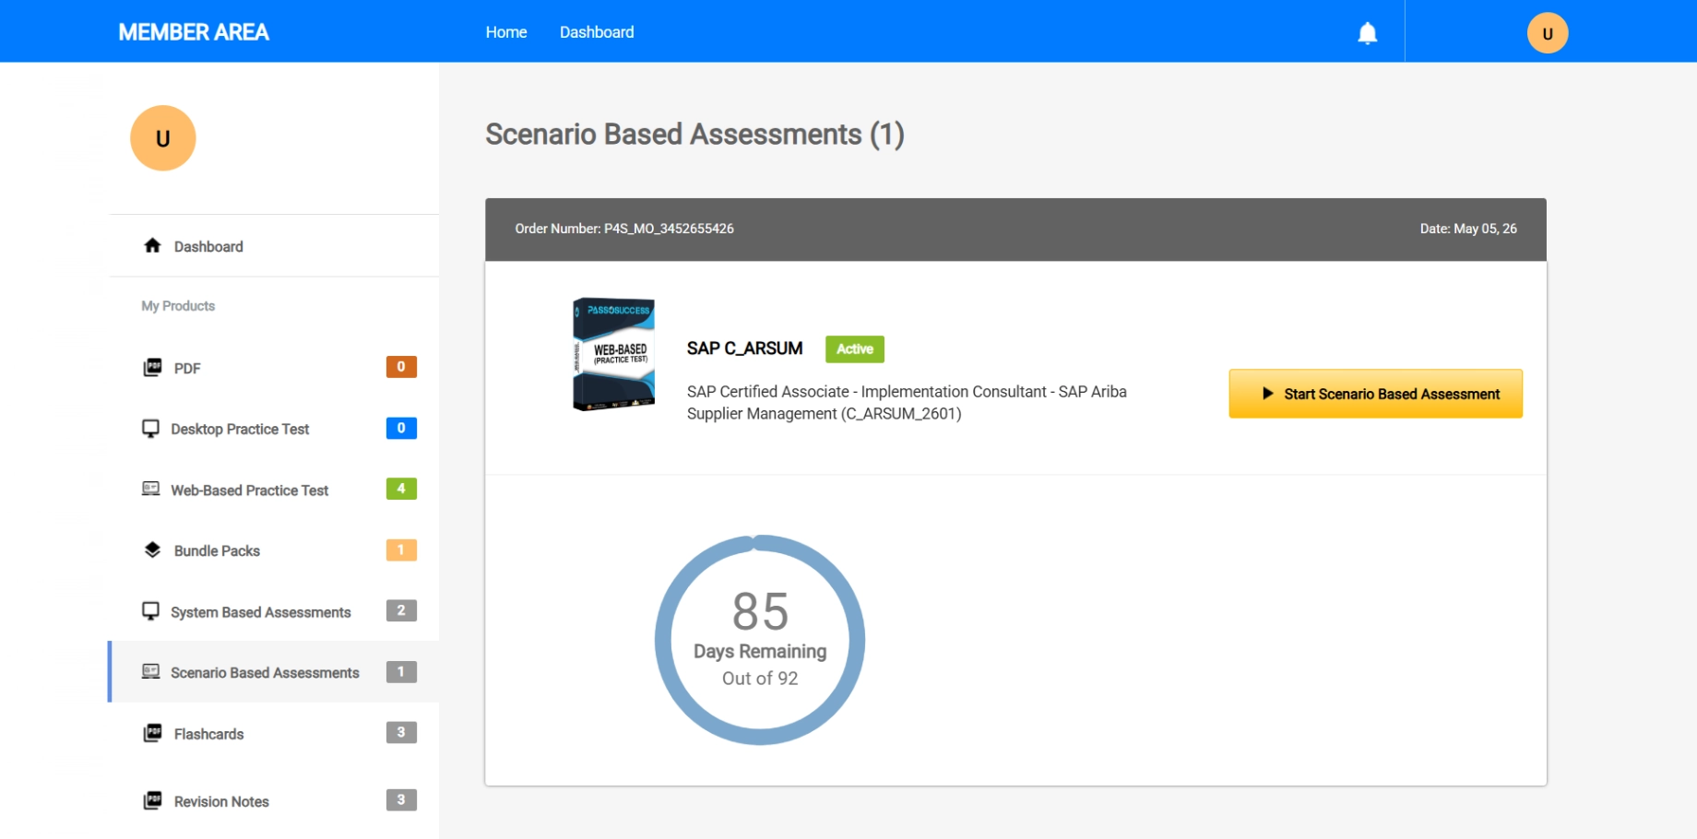
Task: Click the Revision Notes icon
Action: (152, 800)
